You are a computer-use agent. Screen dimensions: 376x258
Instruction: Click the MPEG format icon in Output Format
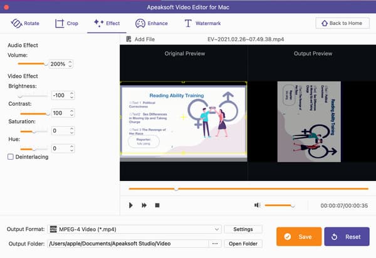tap(53, 229)
